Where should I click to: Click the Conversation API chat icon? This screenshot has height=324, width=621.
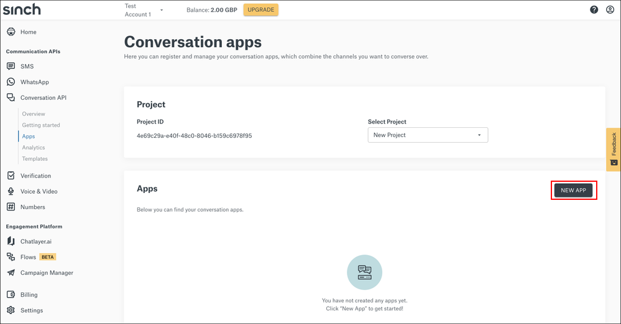click(11, 97)
